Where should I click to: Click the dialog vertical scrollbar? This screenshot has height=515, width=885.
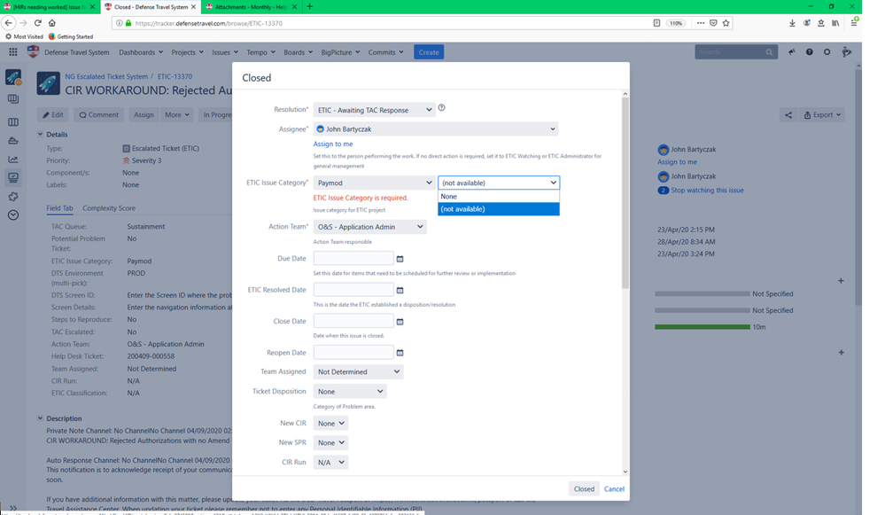[625, 192]
